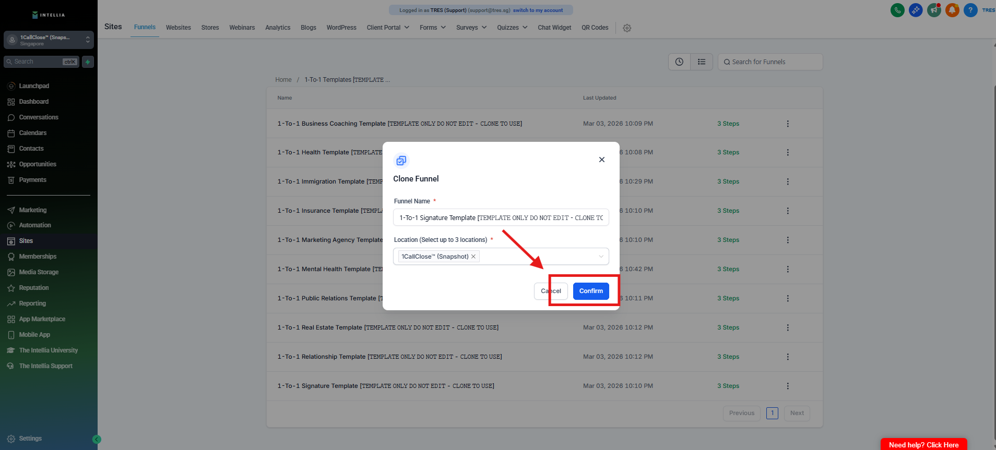Click the blue help question mark icon
Screen dimensions: 996x450
(x=970, y=10)
